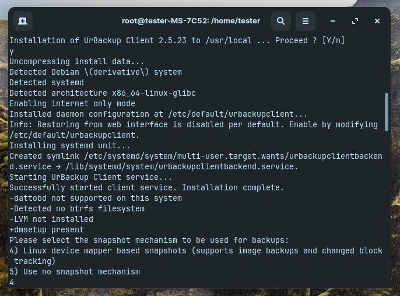The image size is (400, 296).
Task: Click the 'Detected systemd' output line
Action: click(x=47, y=82)
